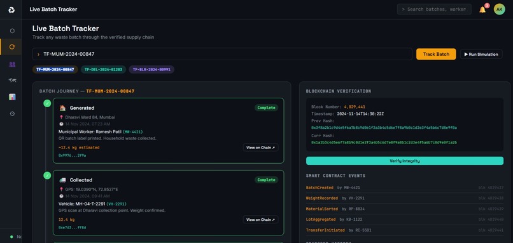Open the workers people sidebar icon
The width and height of the screenshot is (513, 243).
[12, 64]
